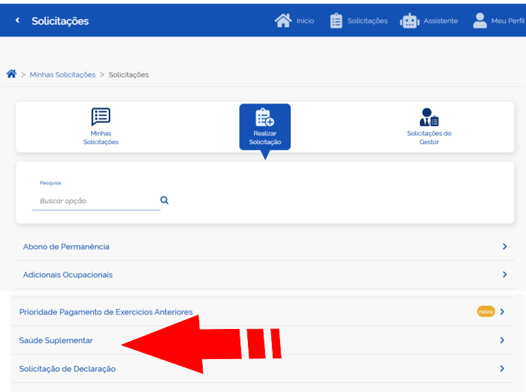
Task: Expand Abono de Permanência chevron
Action: (505, 247)
